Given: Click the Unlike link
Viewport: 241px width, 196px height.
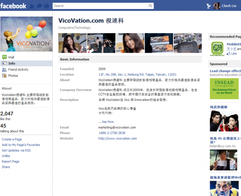Looking at the screenshot, I should pos(6,156).
